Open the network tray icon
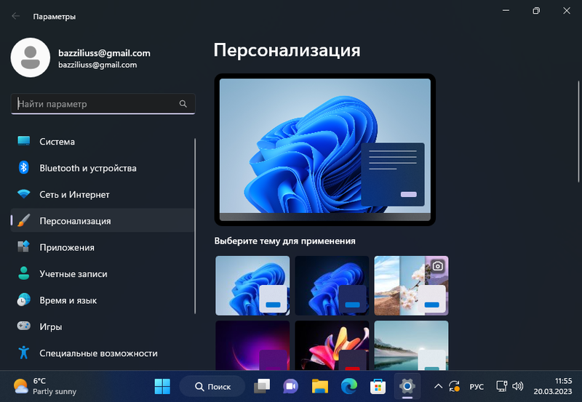The image size is (582, 402). (501, 387)
